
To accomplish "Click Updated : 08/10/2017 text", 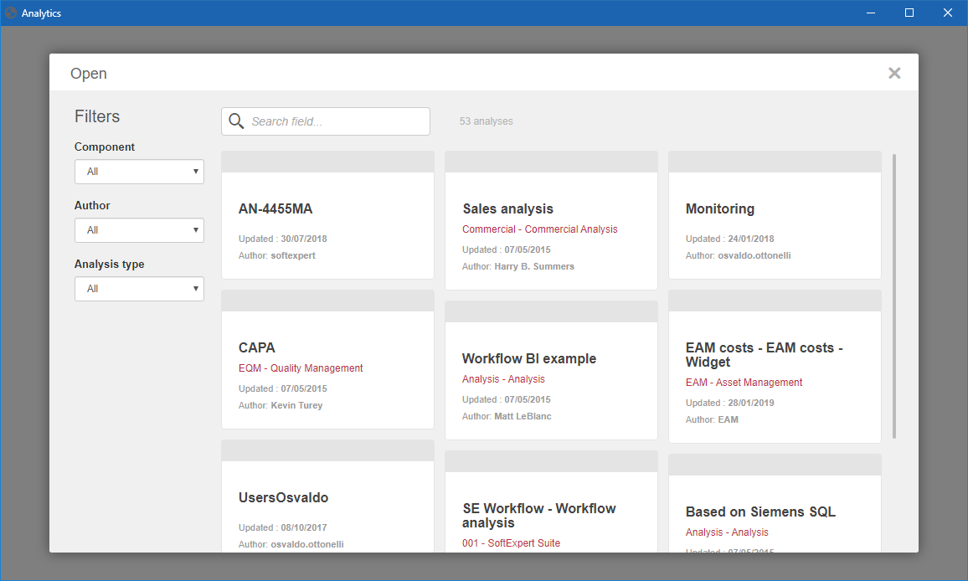I will click(283, 528).
